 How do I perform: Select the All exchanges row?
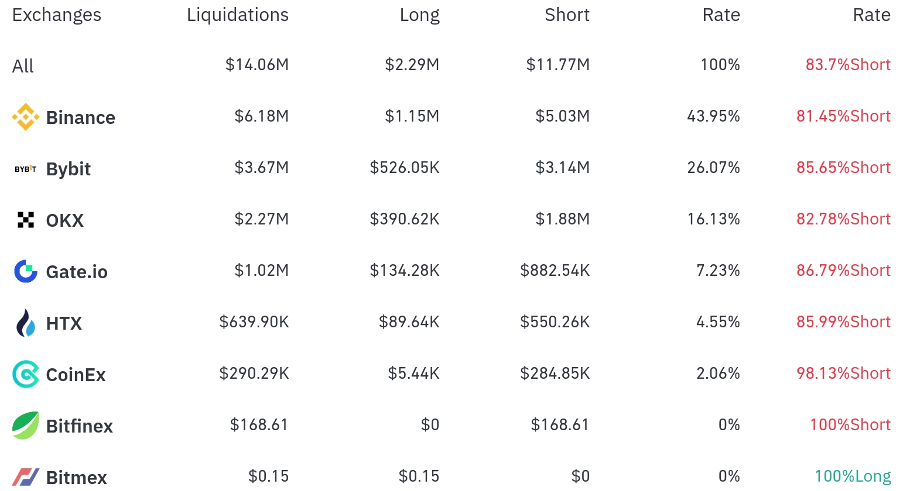pyautogui.click(x=451, y=65)
